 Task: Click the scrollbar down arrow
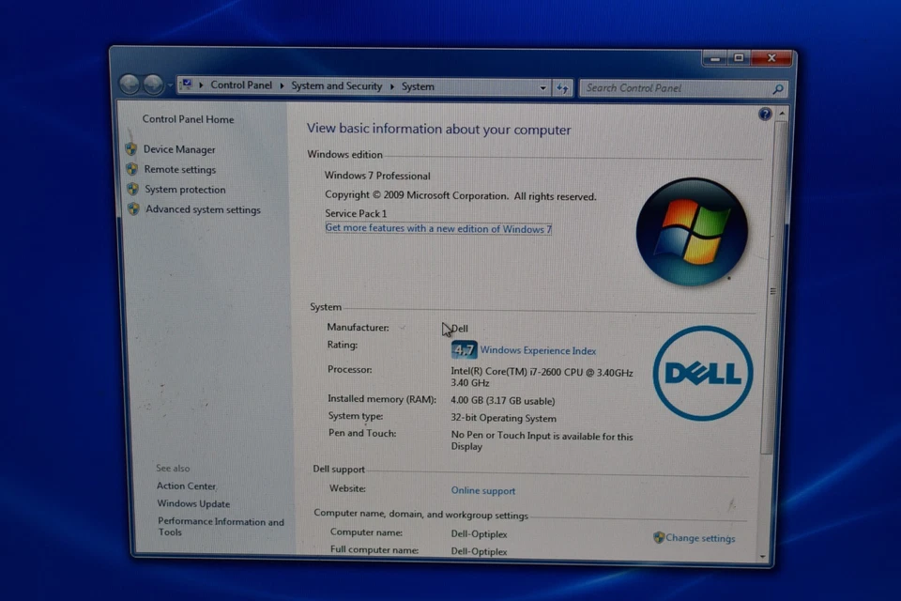tap(763, 556)
